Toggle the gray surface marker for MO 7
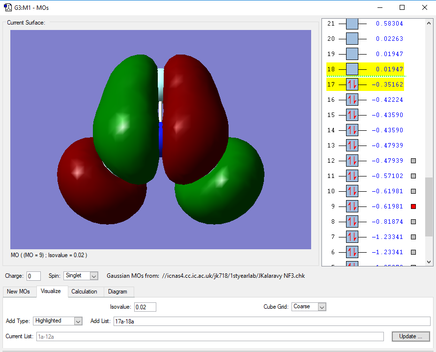The image size is (436, 352). tap(413, 237)
